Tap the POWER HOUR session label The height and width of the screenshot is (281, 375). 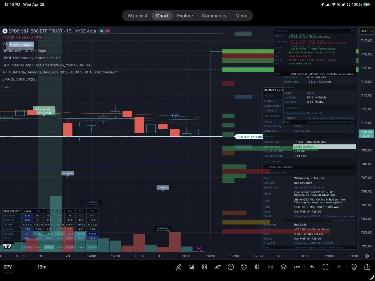pyautogui.click(x=20, y=45)
